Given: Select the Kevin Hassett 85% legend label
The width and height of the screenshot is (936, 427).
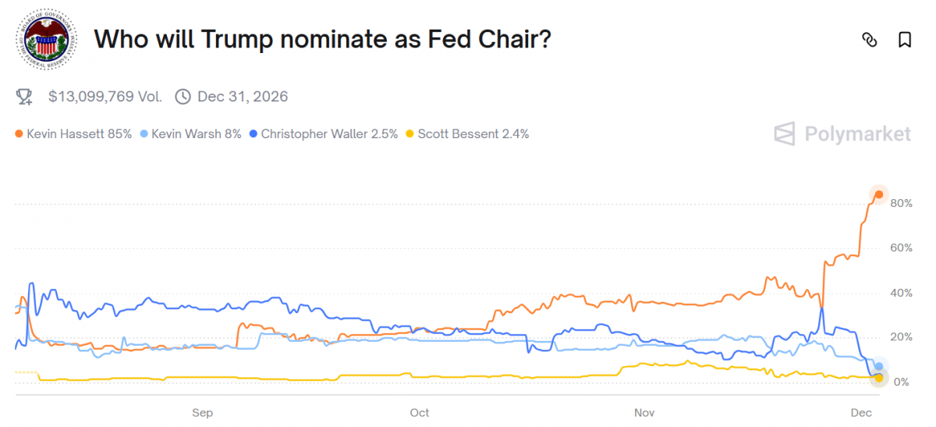Looking at the screenshot, I should (x=79, y=134).
